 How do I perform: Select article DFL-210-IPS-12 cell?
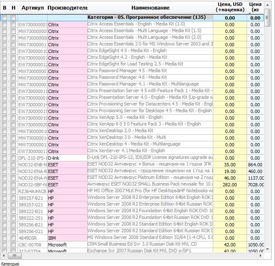coord(33,158)
